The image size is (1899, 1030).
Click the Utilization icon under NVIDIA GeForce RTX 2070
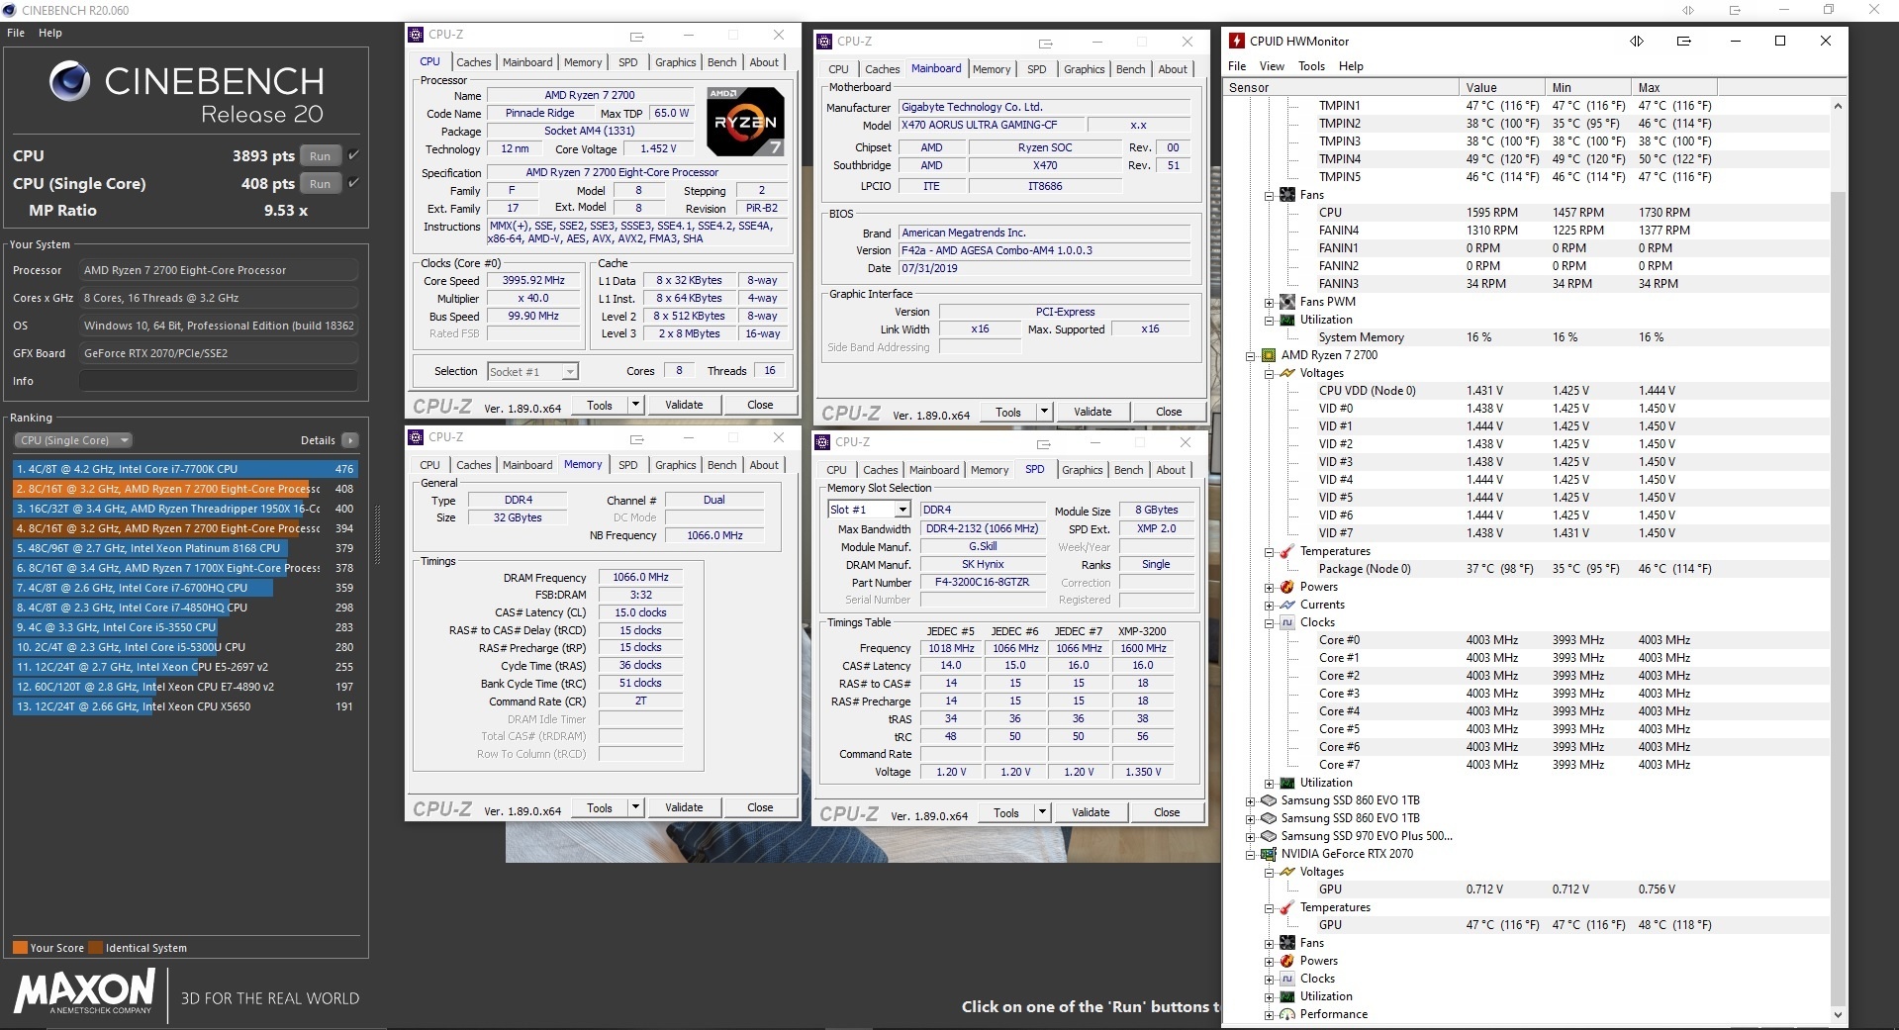coord(1287,996)
